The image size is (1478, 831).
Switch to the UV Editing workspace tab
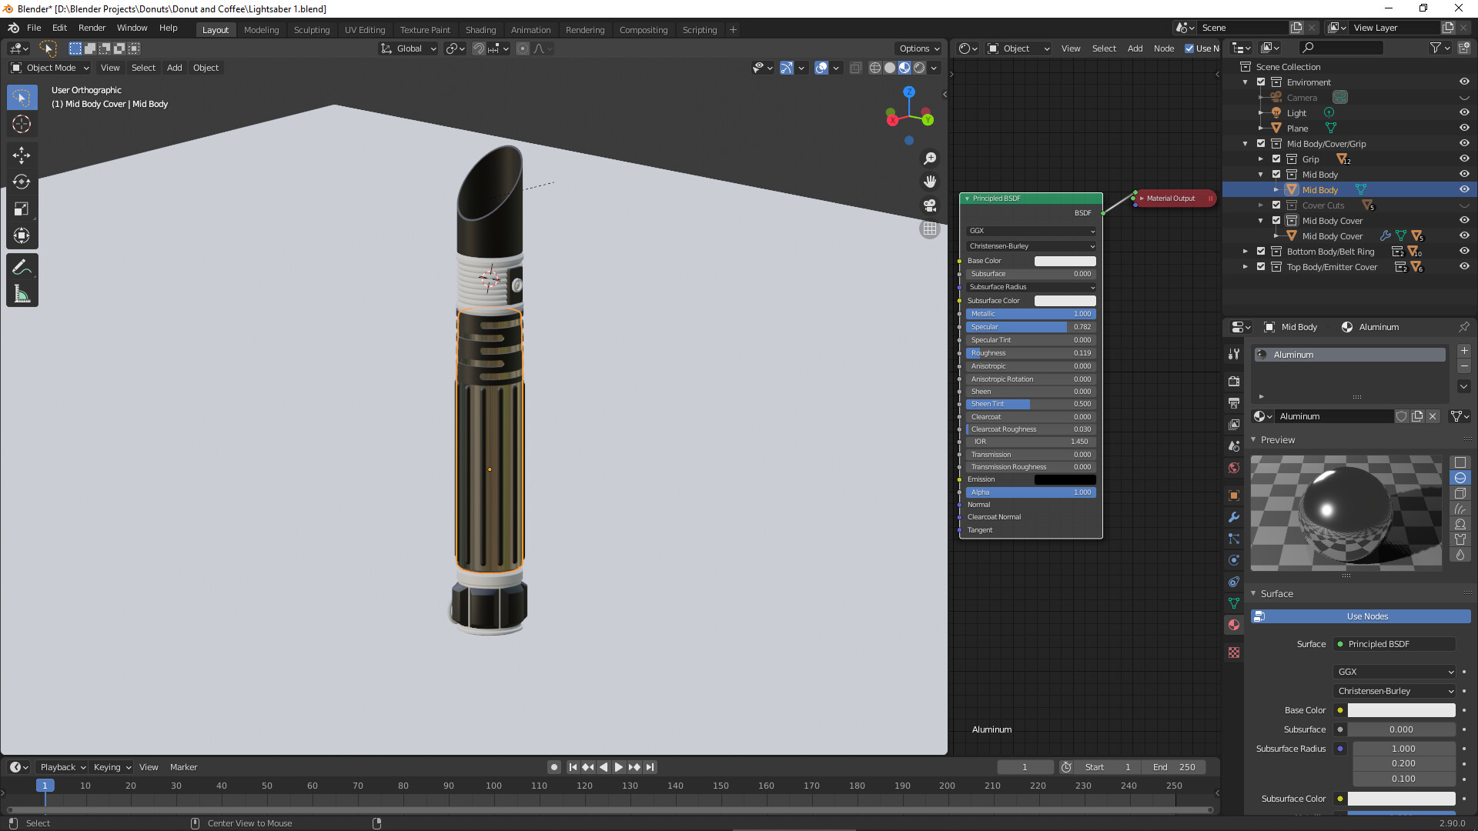pos(365,30)
